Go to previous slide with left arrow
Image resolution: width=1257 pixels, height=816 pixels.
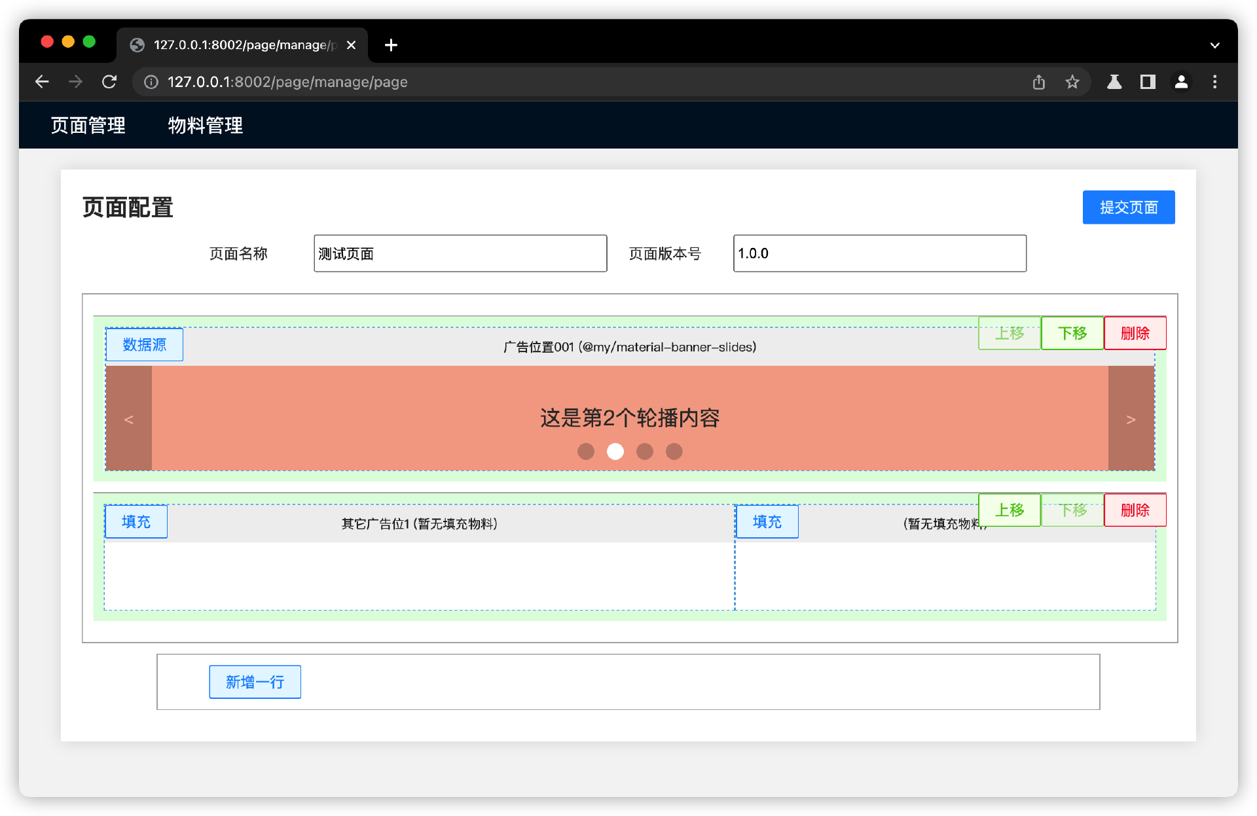point(129,419)
